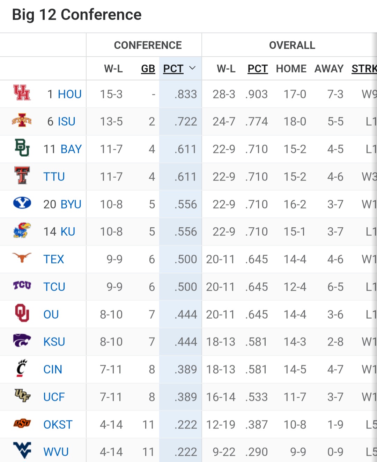The image size is (377, 462).
Task: Sort by overall PCT column header
Action: point(258,69)
